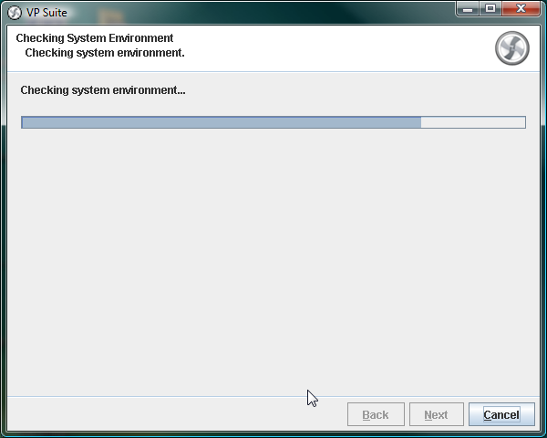
Task: Click the disabled Back button
Action: (376, 414)
